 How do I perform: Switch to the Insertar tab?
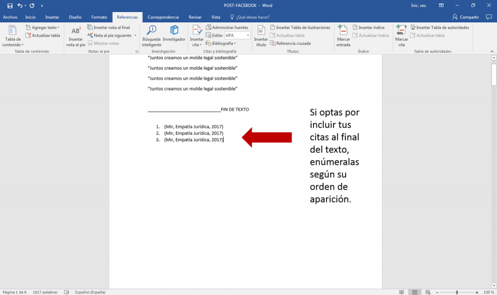point(52,17)
